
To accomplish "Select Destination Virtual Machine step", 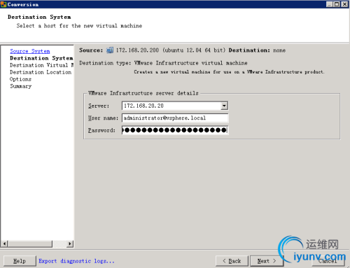I will 41,65.
